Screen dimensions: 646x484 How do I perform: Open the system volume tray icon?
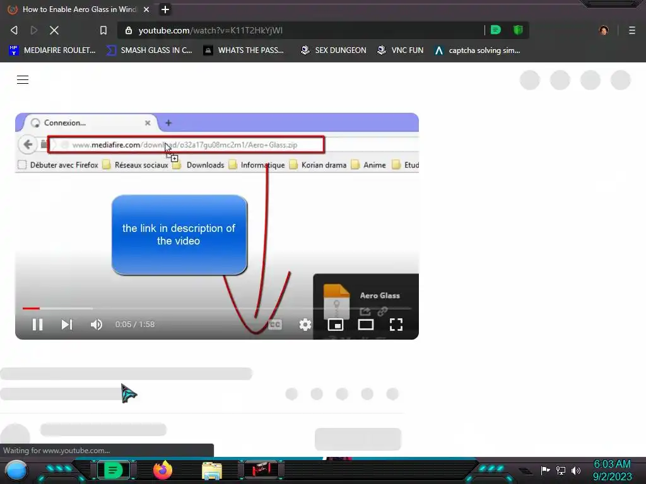(x=575, y=470)
